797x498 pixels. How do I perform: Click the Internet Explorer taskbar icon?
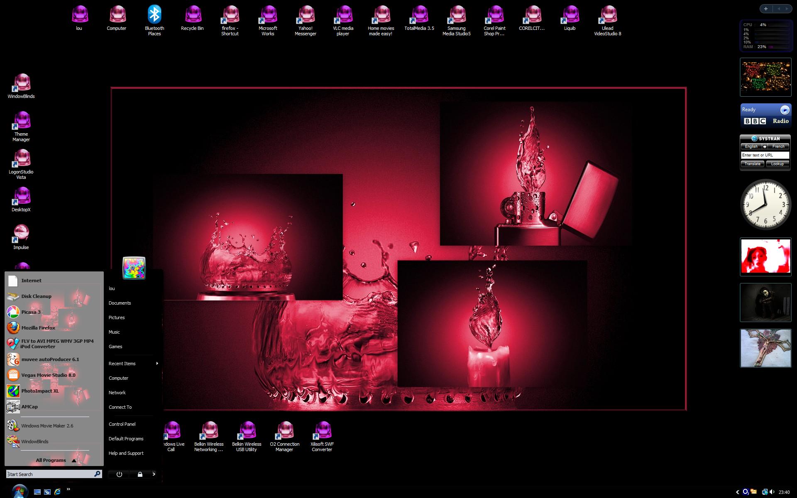pyautogui.click(x=57, y=492)
